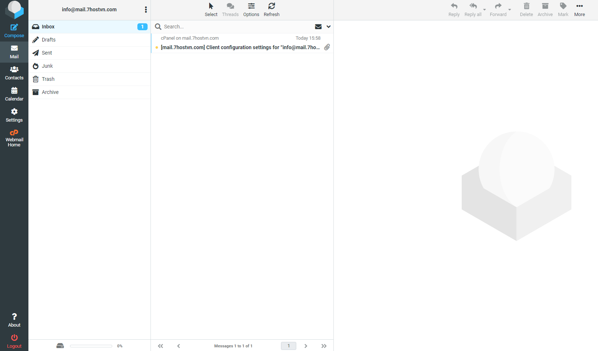Screen dimensions: 598x351
Task: Open the More actions menu
Action: (x=579, y=10)
